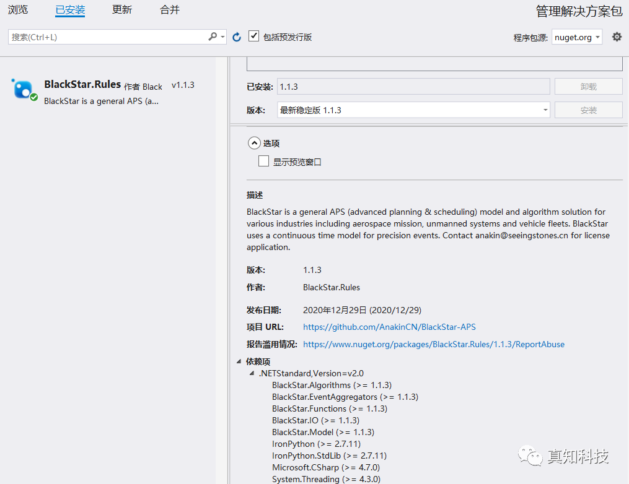Switch to the Consolidate tab
Image resolution: width=629 pixels, height=484 pixels.
[170, 10]
